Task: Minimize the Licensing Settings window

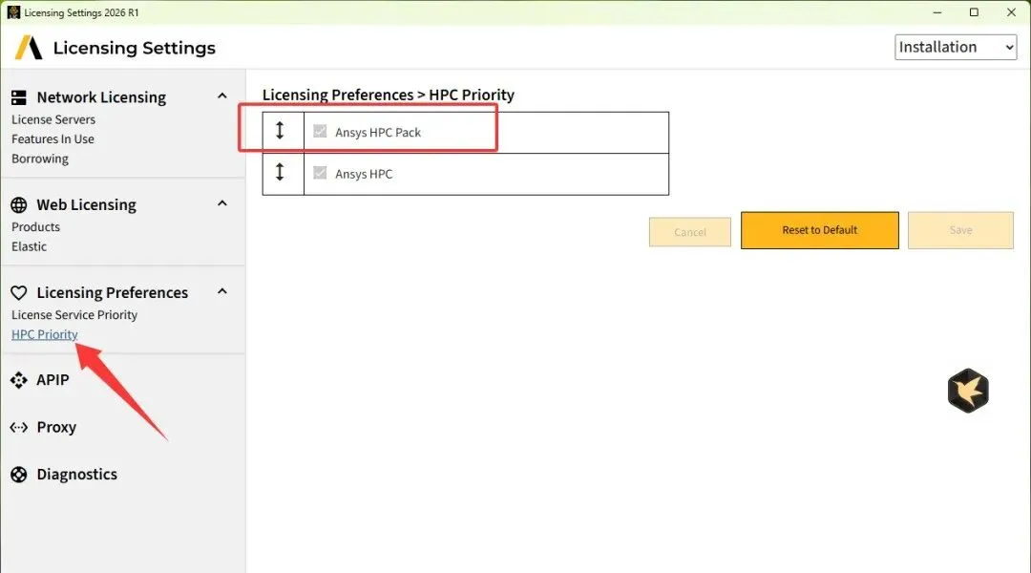Action: click(937, 12)
